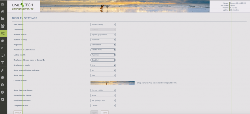
Task: Click the "Used / Free columns:" label
Action: pos(22,101)
